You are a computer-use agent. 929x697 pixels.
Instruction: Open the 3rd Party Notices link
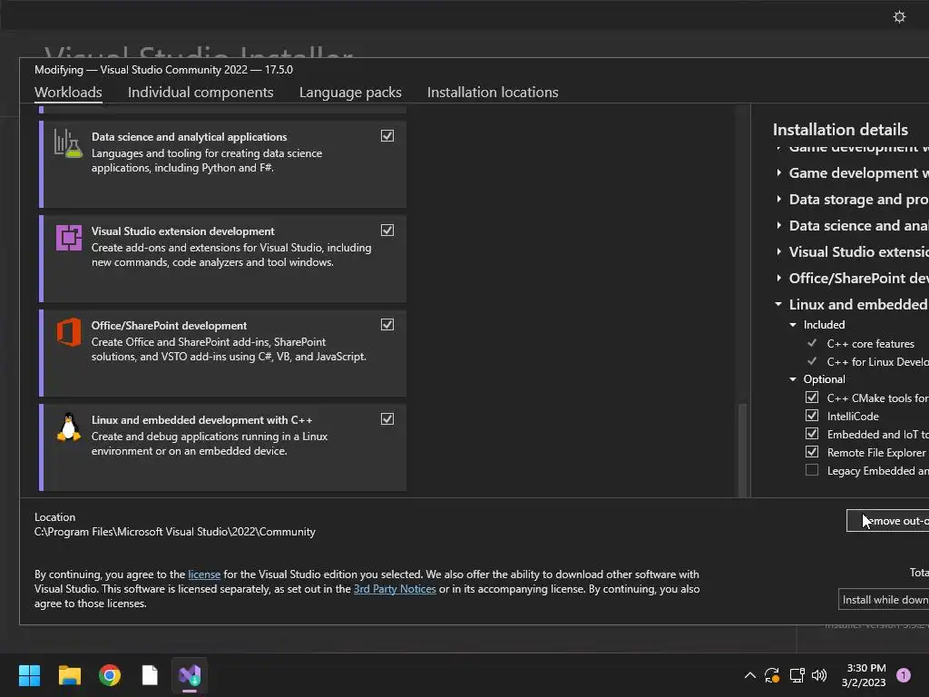click(395, 589)
